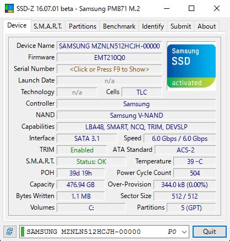Click the refresh icon at bottom-left
The image size is (230, 241).
point(9,232)
